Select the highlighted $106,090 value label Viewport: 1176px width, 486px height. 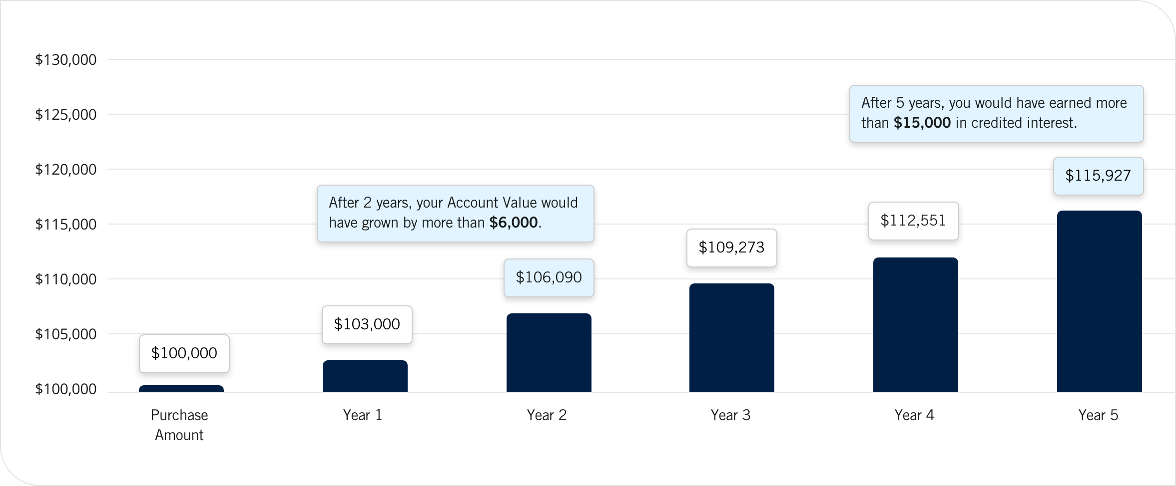549,277
